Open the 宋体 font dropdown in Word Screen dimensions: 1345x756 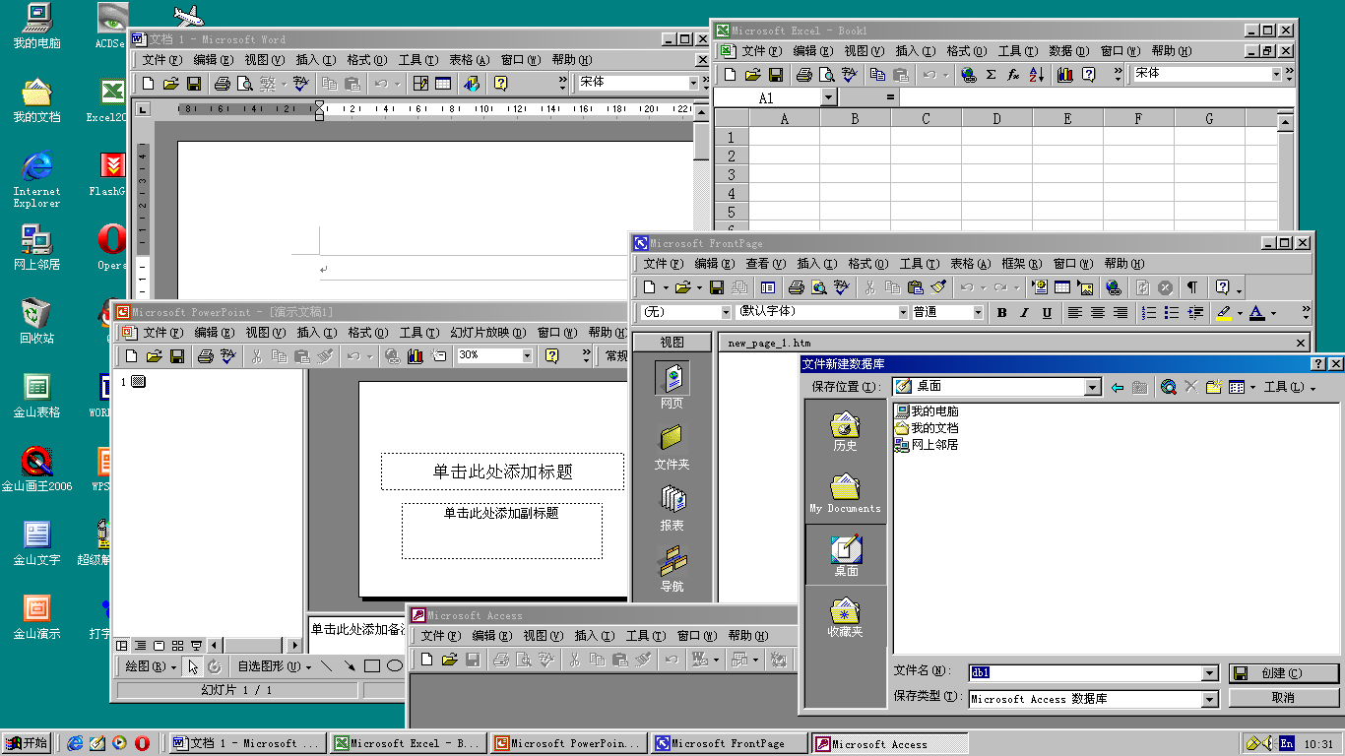point(693,83)
